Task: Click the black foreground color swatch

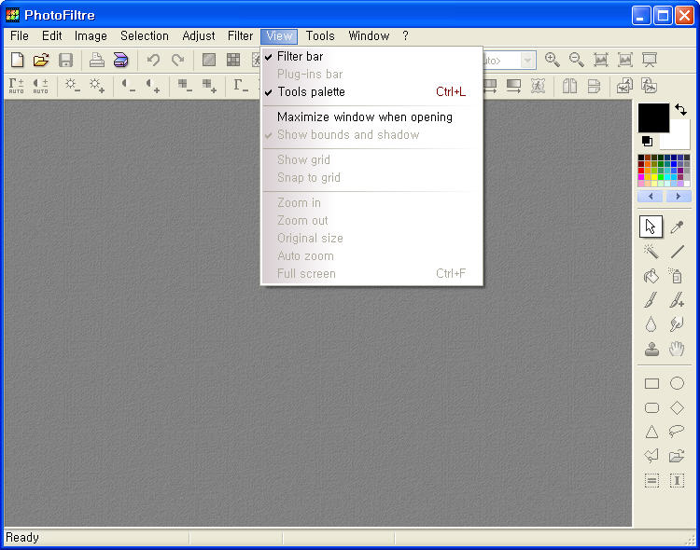Action: click(653, 117)
